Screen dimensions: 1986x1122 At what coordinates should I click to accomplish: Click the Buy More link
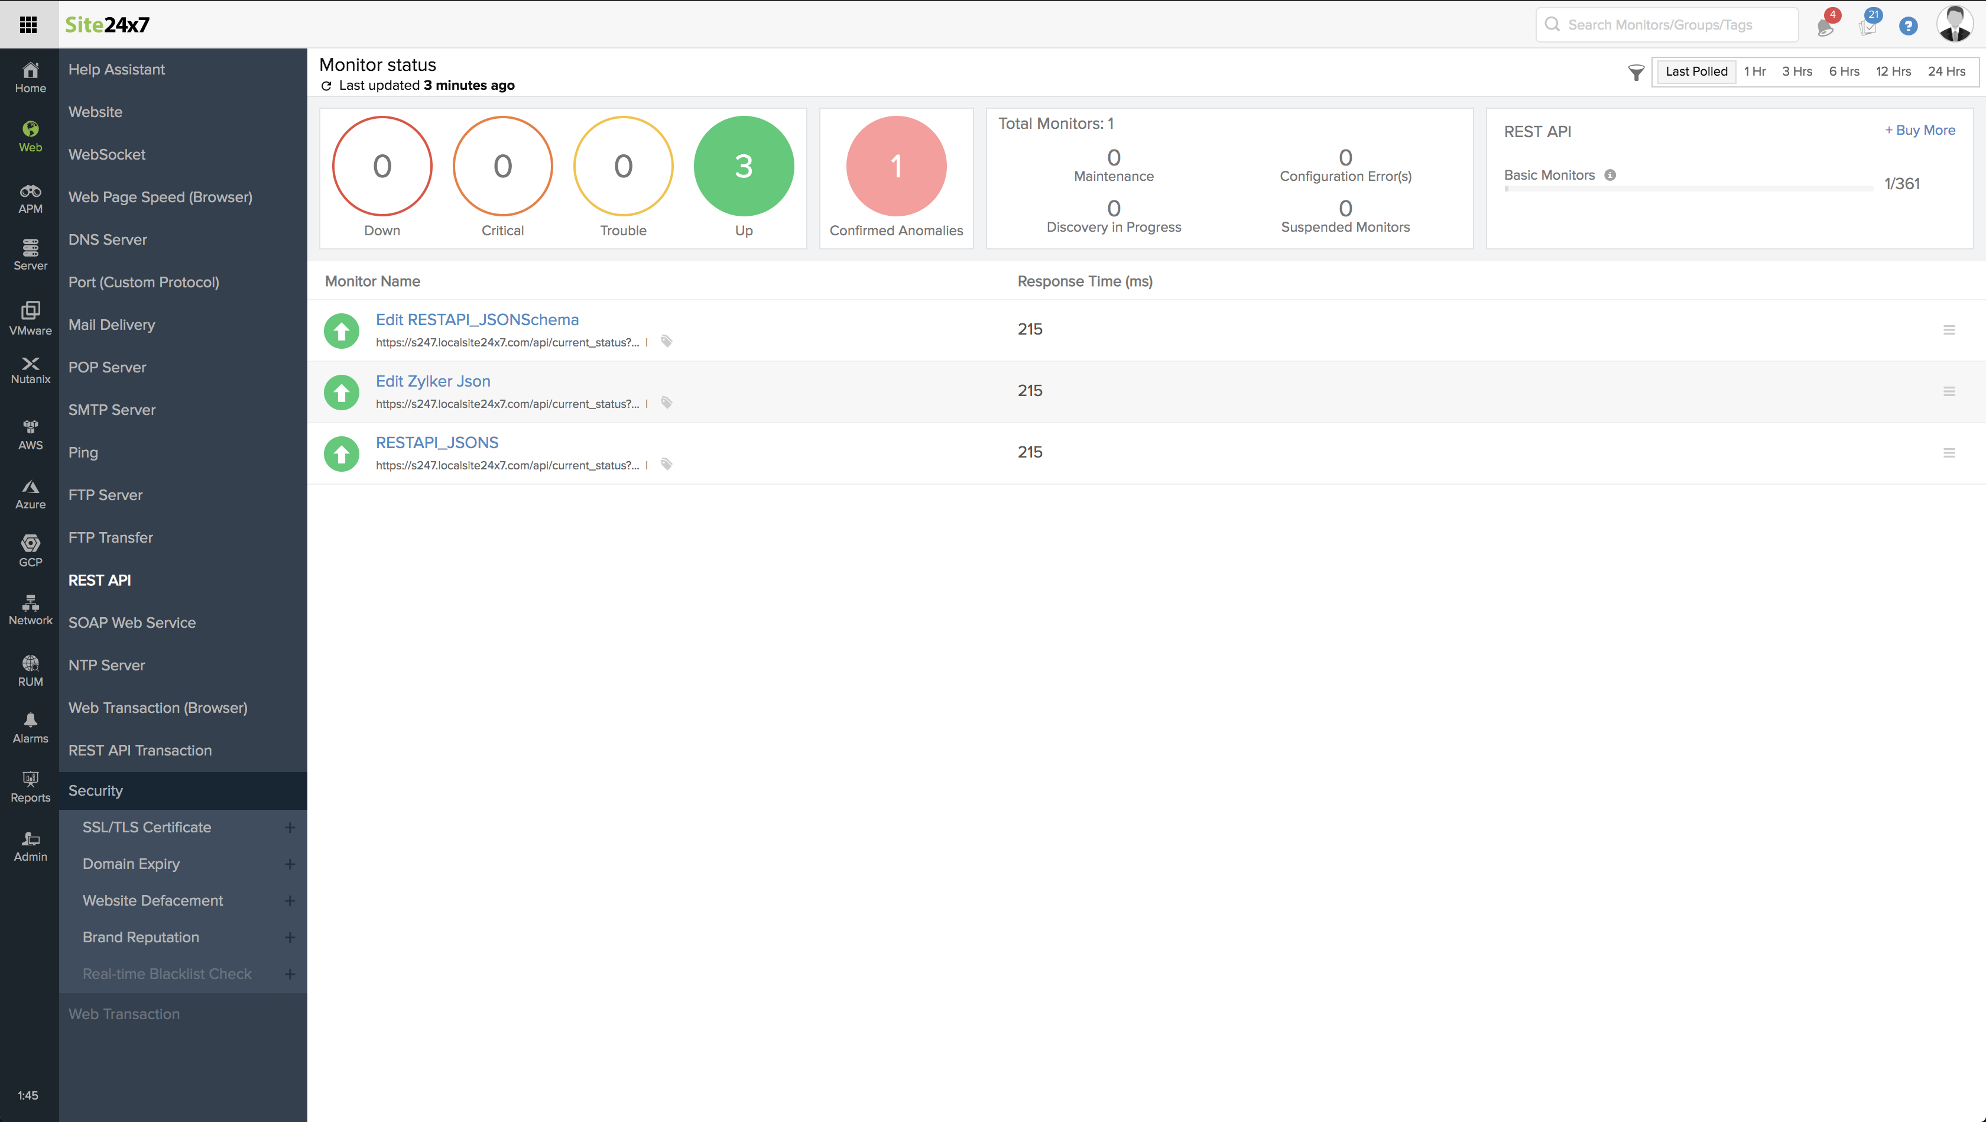(x=1920, y=130)
